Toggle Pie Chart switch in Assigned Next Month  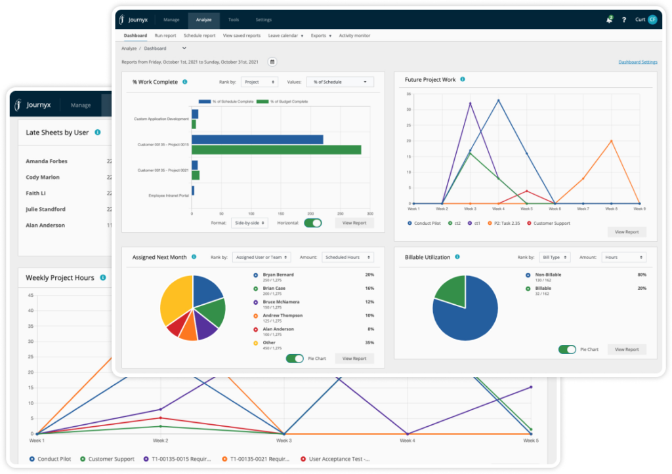coord(295,359)
